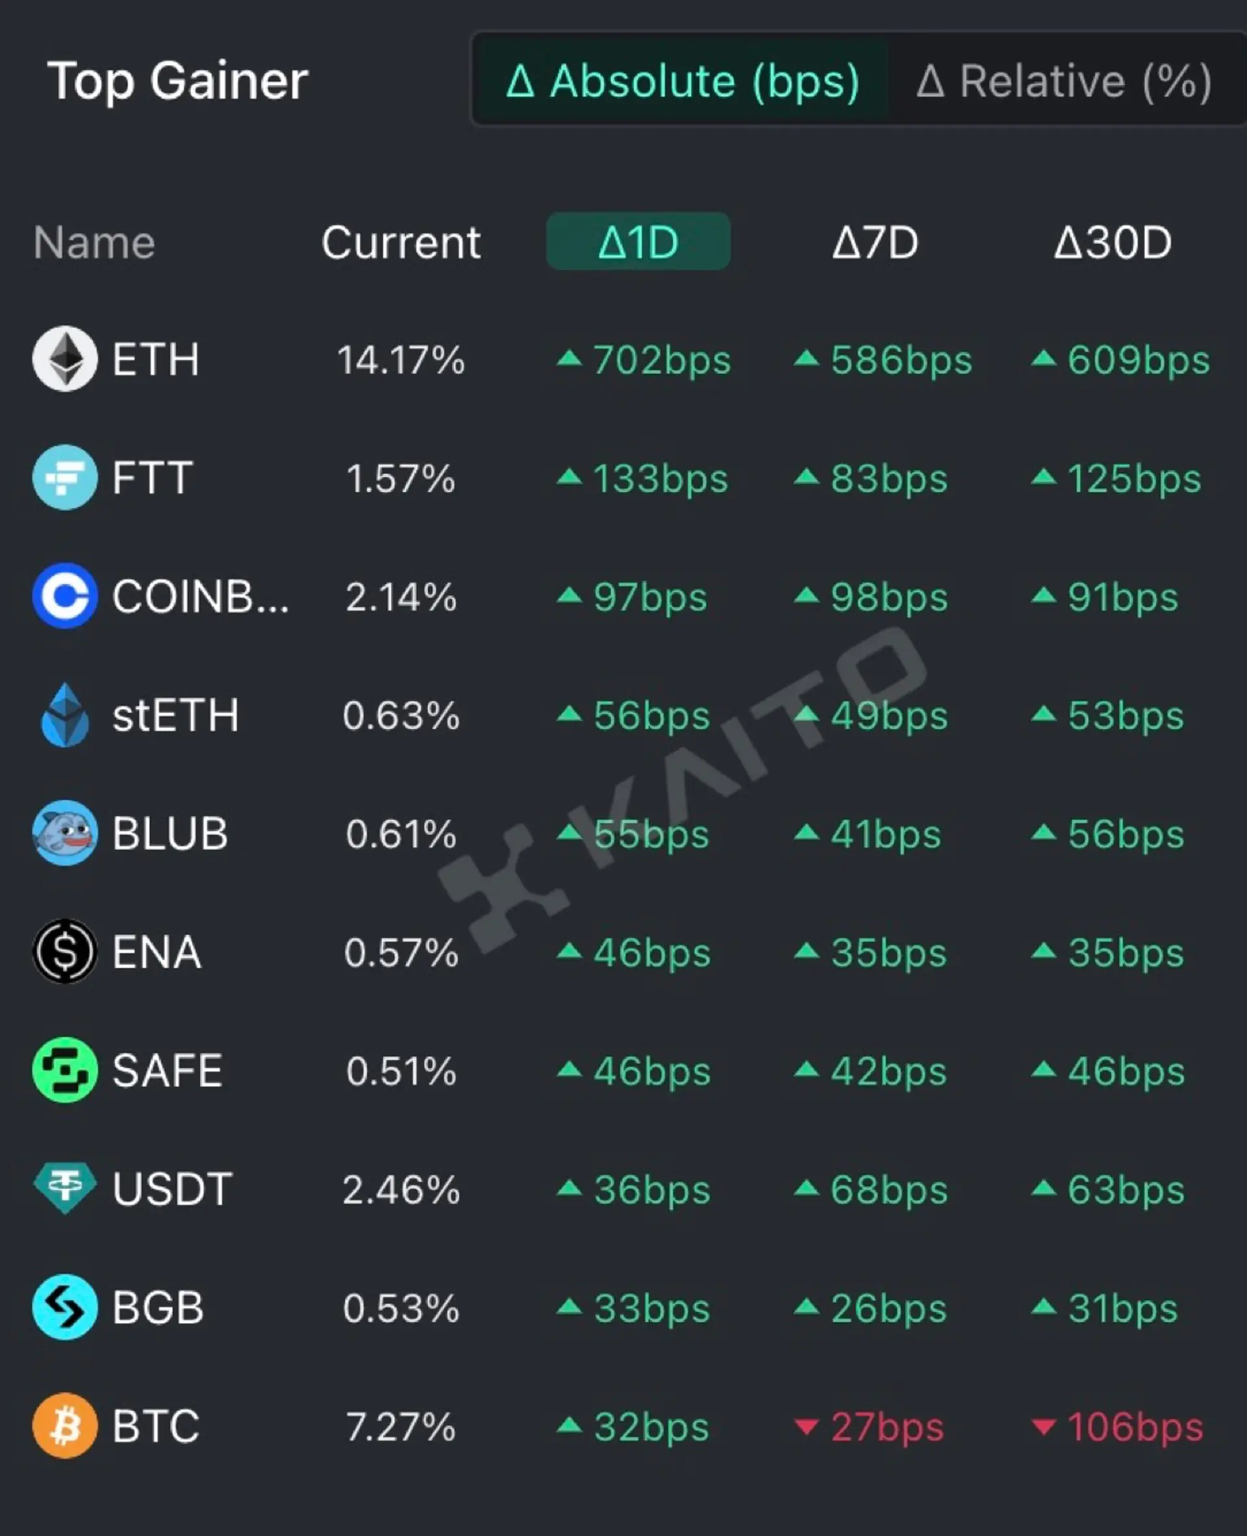This screenshot has width=1247, height=1536.
Task: Click the BLUB fish icon
Action: coord(66,833)
